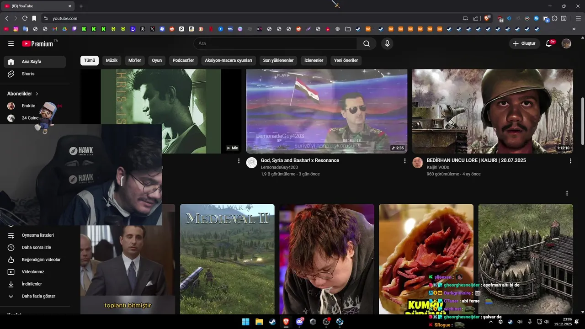Open site settings icon beside youtube.com

point(46,18)
